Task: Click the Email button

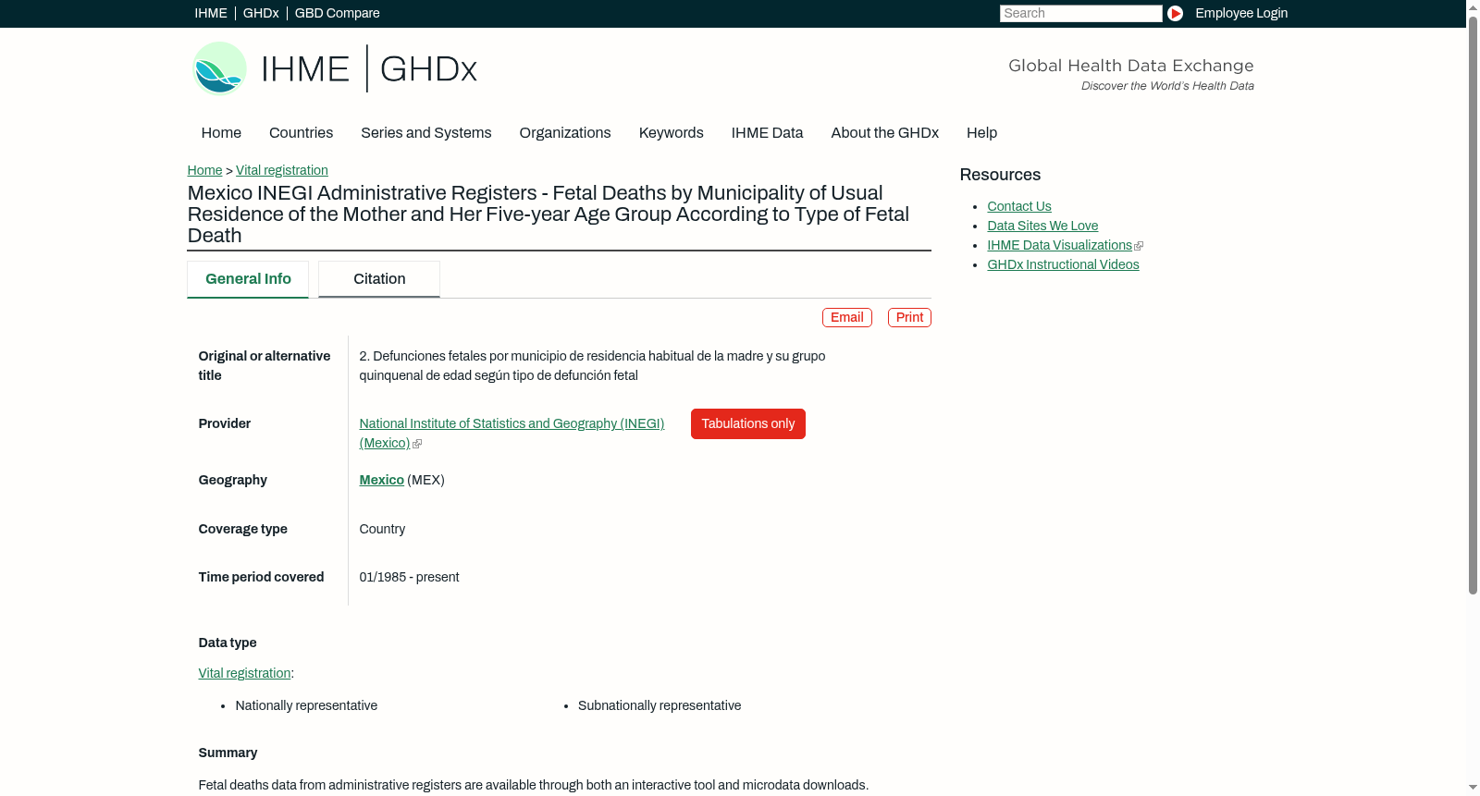Action: (x=847, y=317)
